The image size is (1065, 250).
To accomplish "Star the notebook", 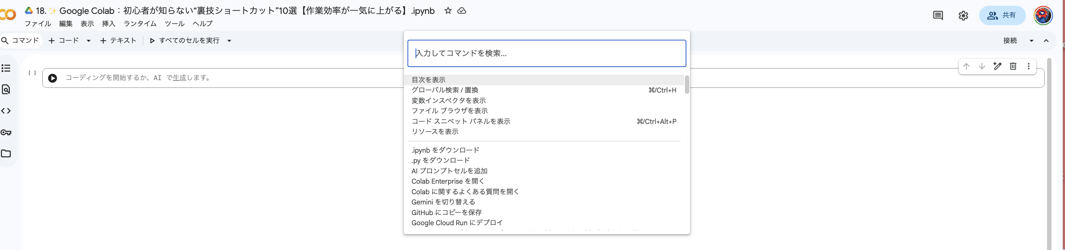I will click(448, 11).
